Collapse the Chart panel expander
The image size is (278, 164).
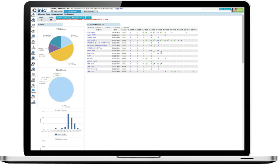[x=39, y=24]
